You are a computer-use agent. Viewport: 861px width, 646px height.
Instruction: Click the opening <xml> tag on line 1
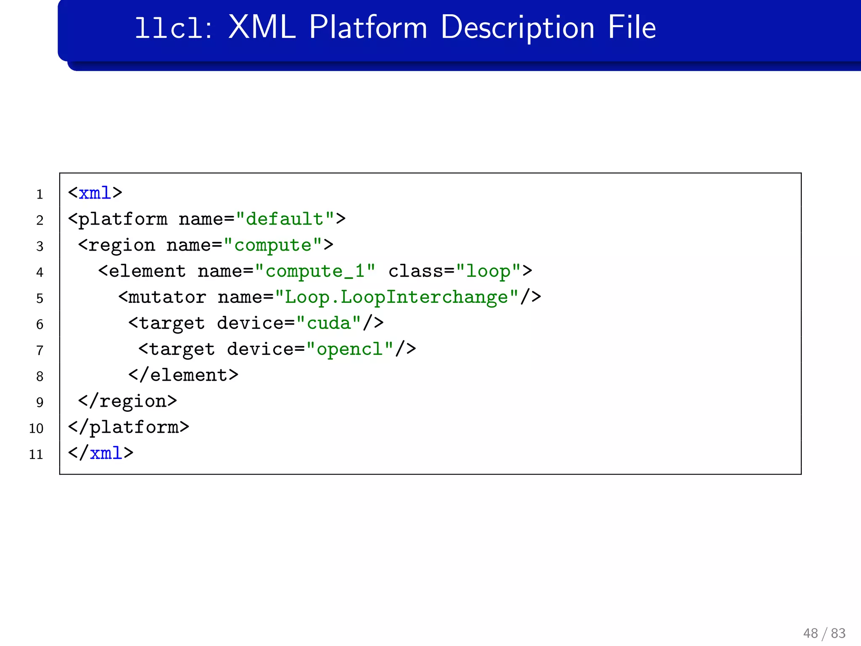[x=95, y=193]
